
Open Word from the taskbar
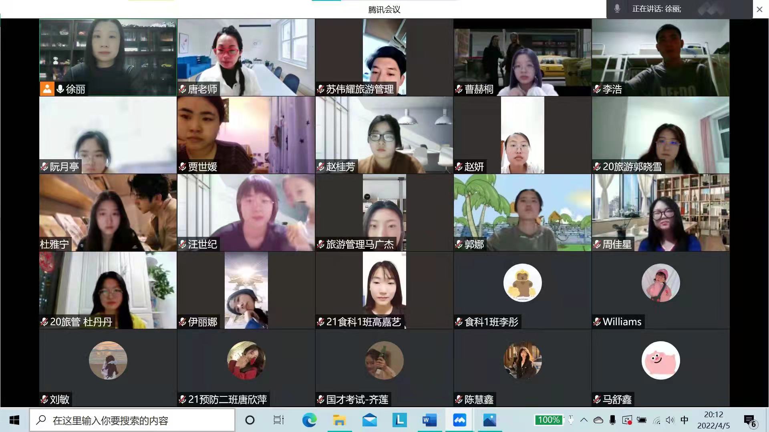(429, 420)
